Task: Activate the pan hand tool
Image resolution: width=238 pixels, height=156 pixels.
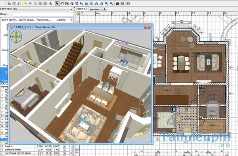Action: pos(62,3)
